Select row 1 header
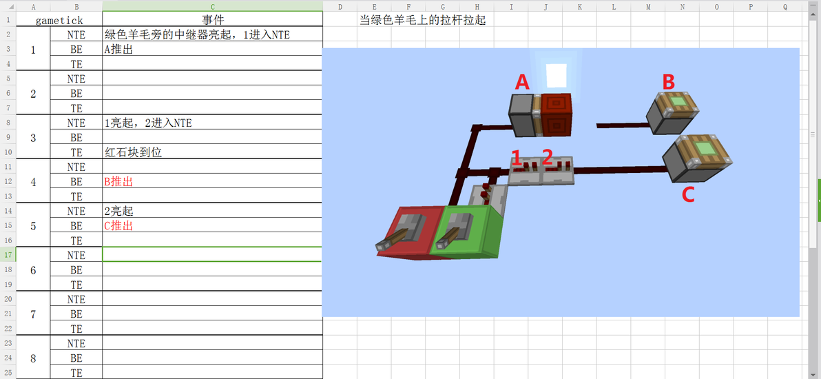 [8, 20]
